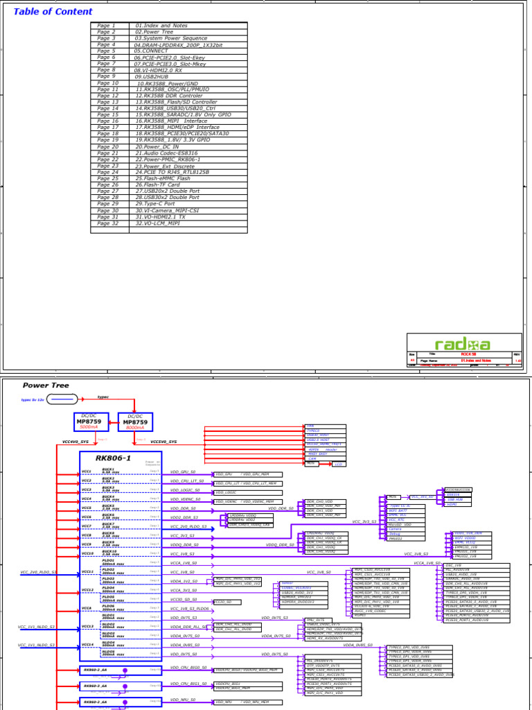
Task: Select "06.PCIE-PCIE2.0_Slot-Ekey" row
Action: (169, 58)
